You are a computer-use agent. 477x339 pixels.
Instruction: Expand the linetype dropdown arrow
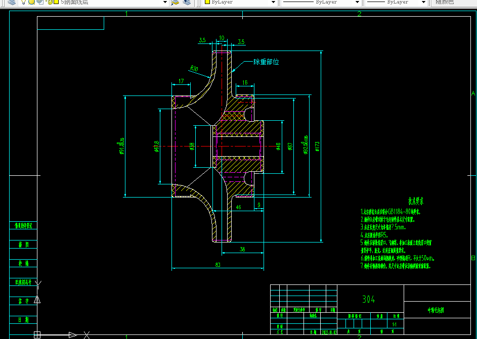(x=358, y=2)
